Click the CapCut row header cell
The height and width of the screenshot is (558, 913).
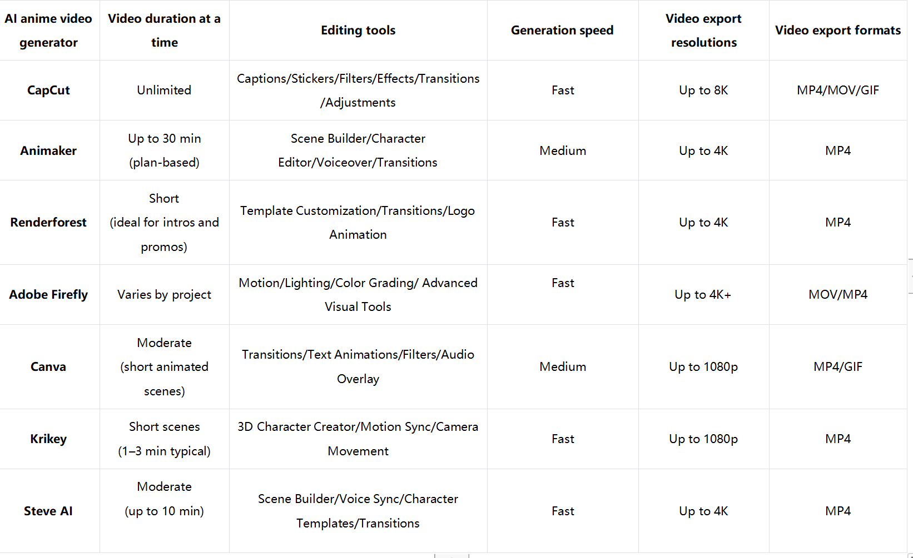[48, 91]
